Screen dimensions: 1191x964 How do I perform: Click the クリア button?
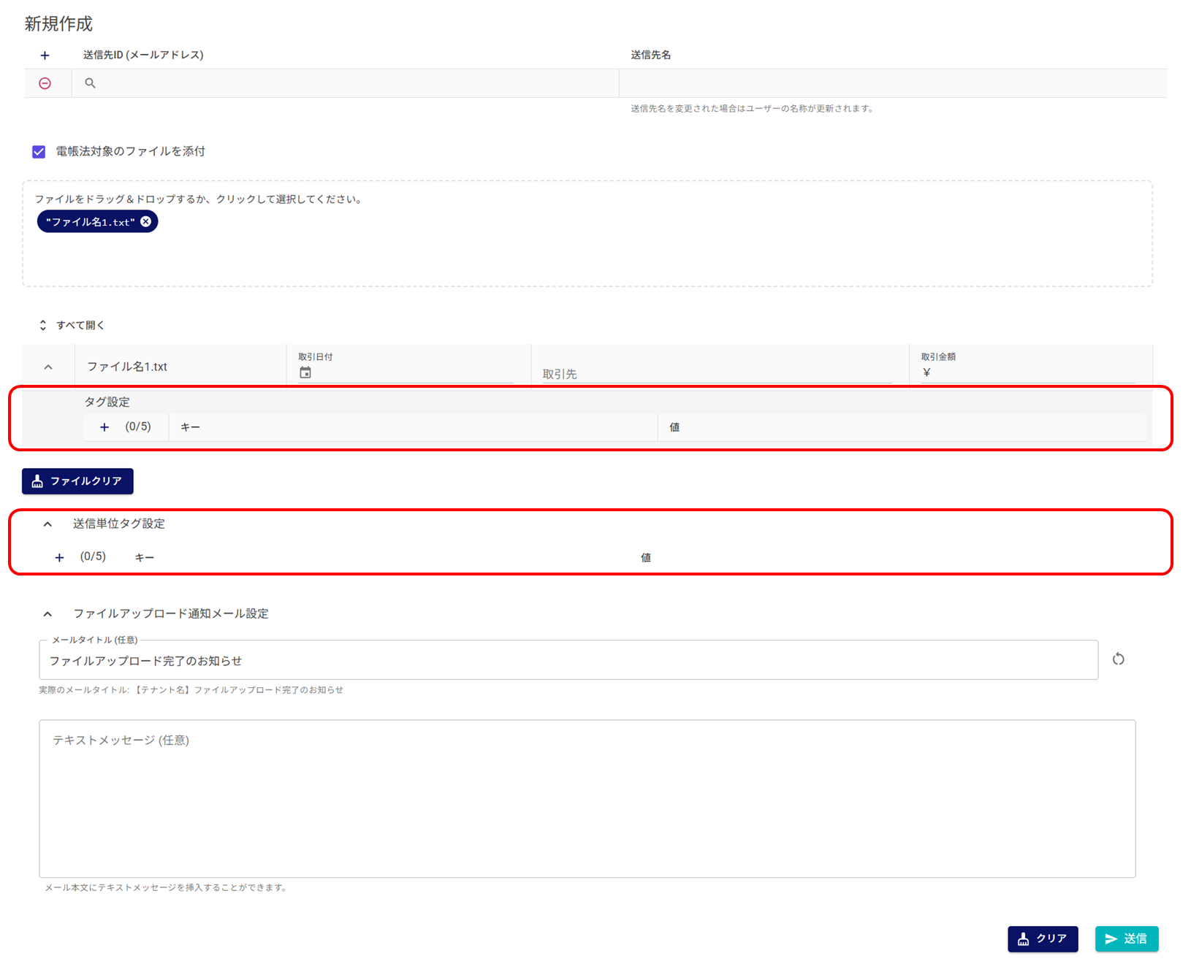point(1042,938)
